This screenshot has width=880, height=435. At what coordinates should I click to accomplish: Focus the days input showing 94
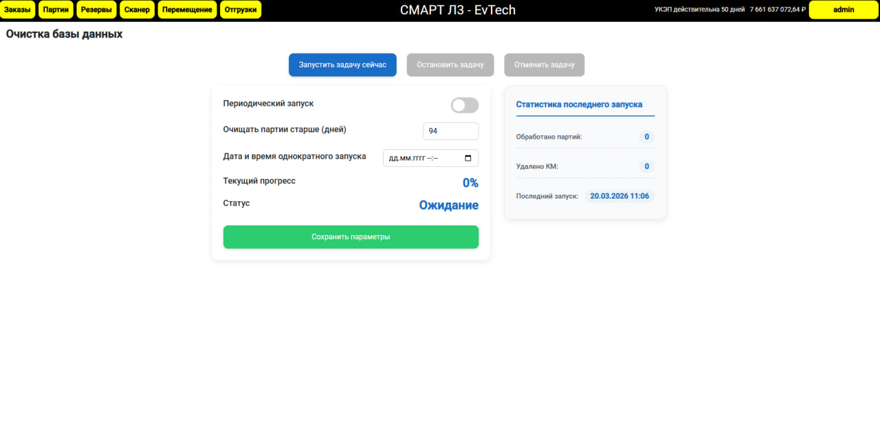(450, 131)
